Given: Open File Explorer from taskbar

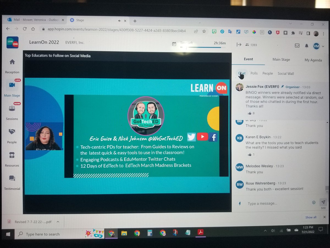Looking at the screenshot, I should click(x=124, y=233).
